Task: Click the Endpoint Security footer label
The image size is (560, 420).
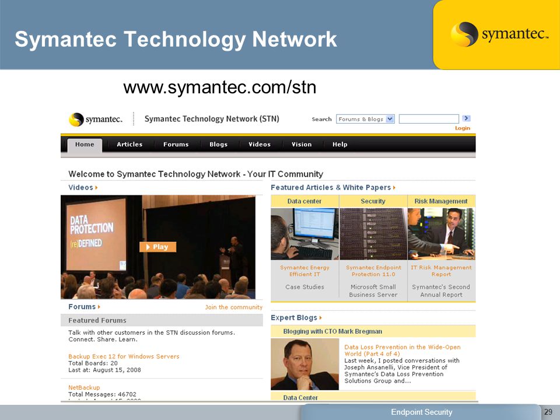Action: click(421, 412)
